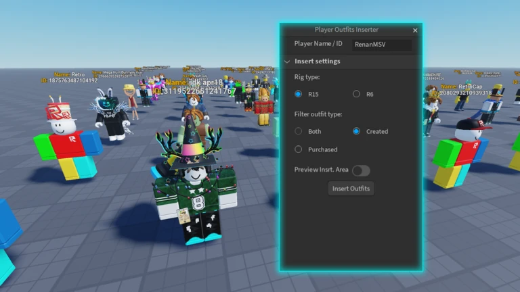Choose the Purchased outfit filter
The width and height of the screenshot is (520, 292).
[x=298, y=149]
